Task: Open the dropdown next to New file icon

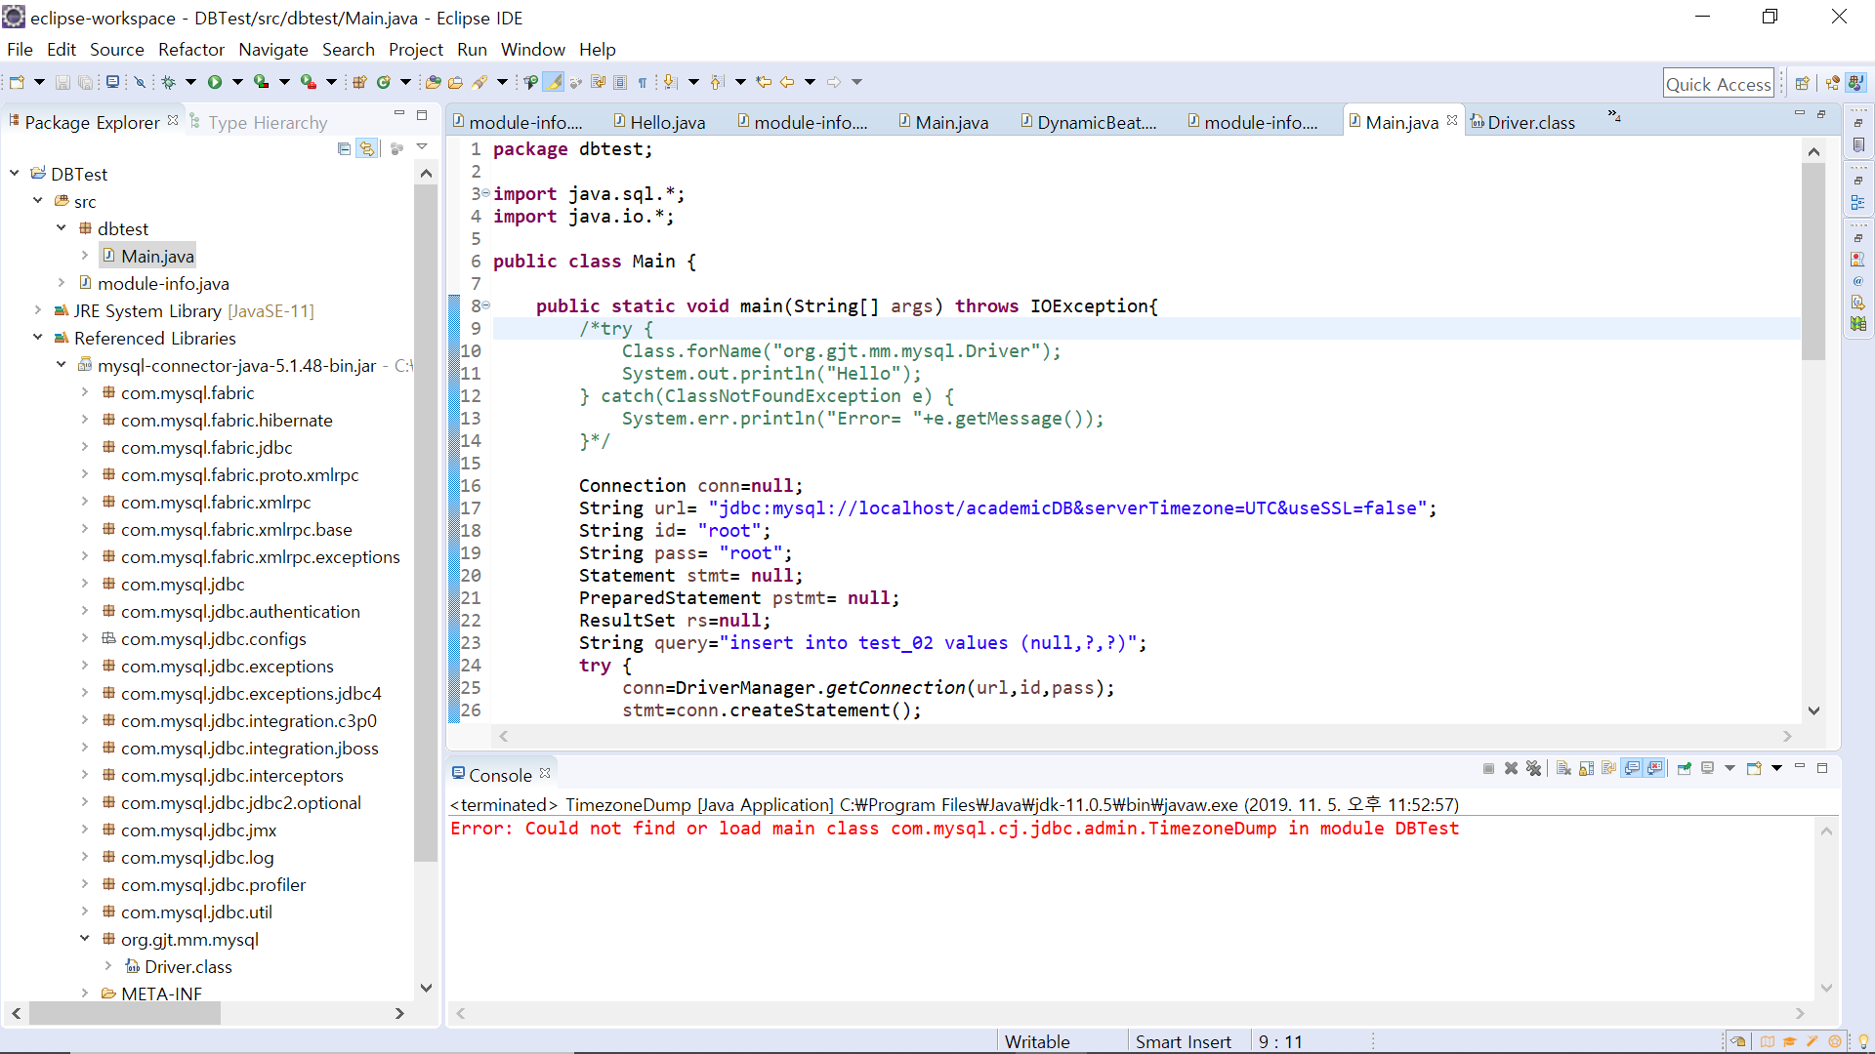Action: click(x=39, y=82)
